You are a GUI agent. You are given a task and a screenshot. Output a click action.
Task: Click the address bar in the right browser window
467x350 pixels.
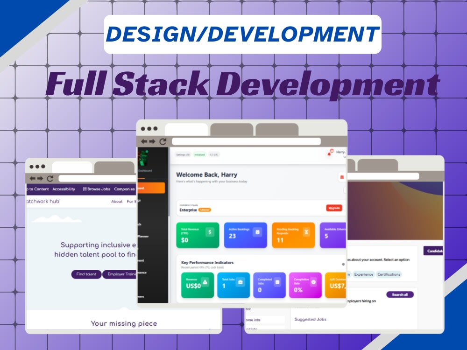pos(383,176)
